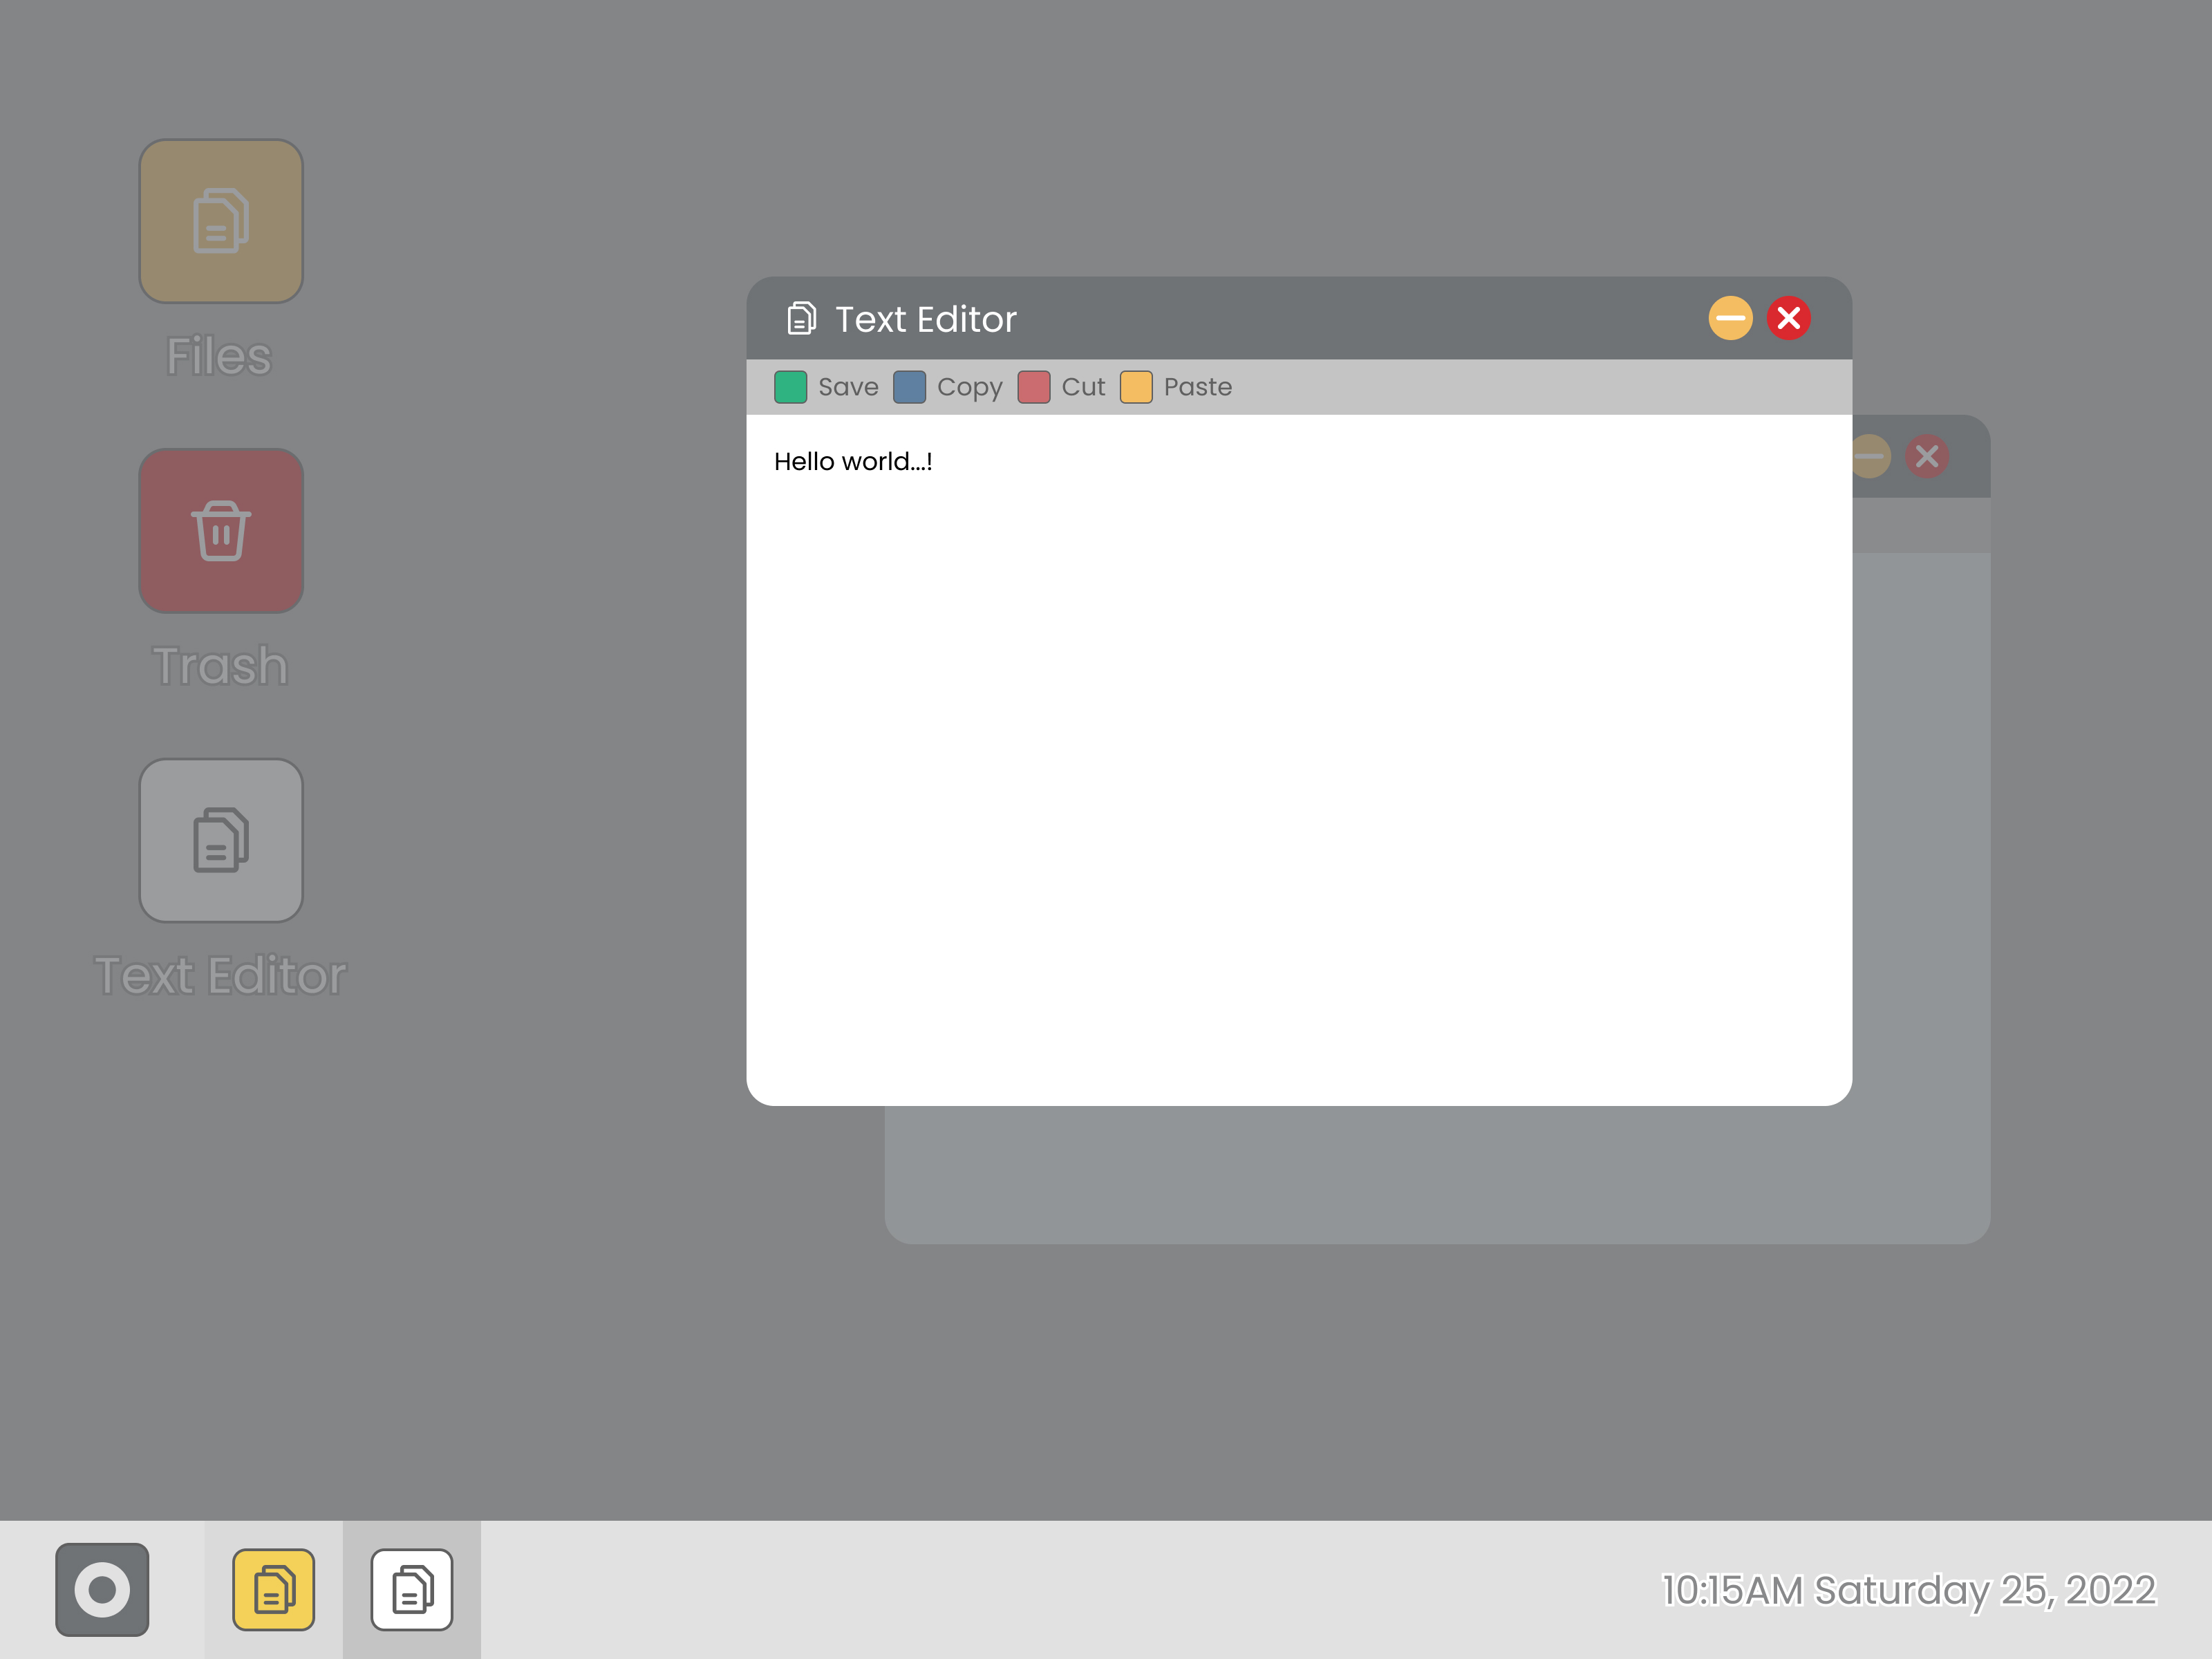Open the Trash desktop icon
2212x1659 pixels.
[x=221, y=530]
